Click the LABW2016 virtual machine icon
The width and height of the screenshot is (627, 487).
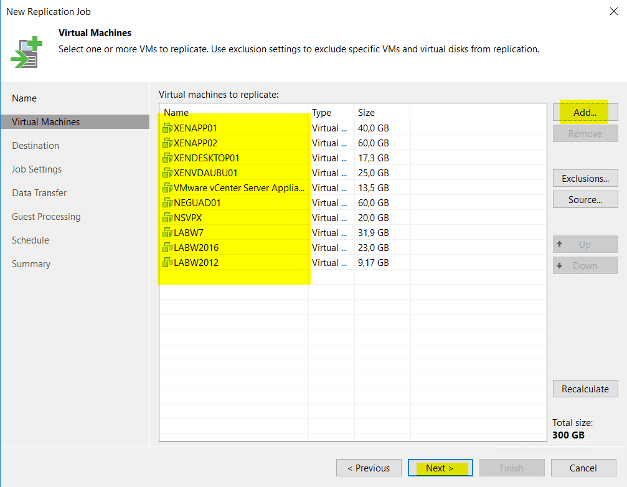pos(168,247)
